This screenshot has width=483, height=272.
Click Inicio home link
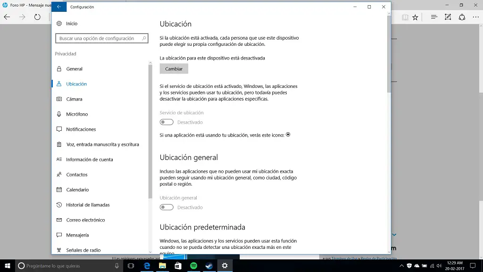(72, 24)
